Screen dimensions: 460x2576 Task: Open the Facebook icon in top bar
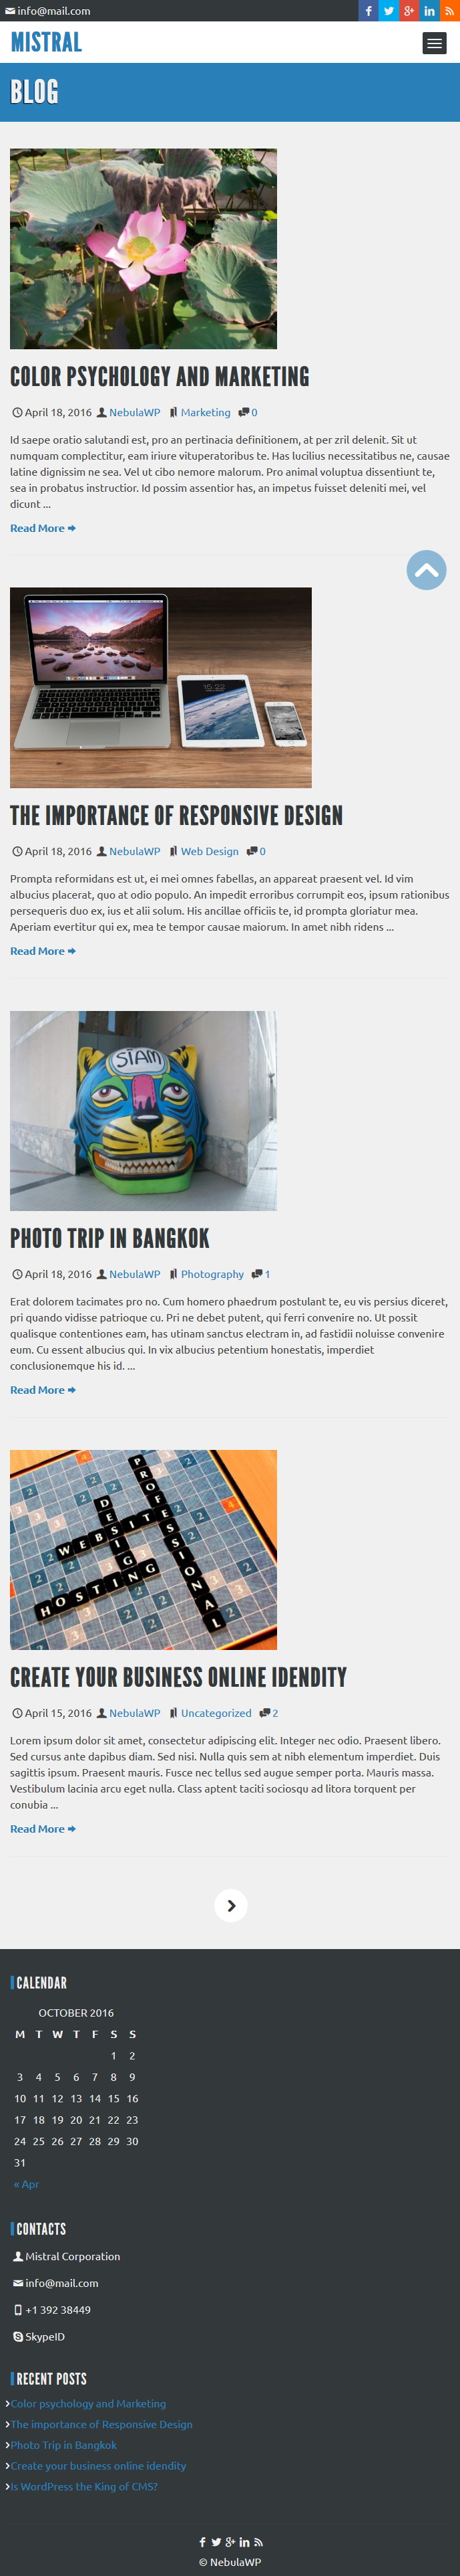[368, 11]
